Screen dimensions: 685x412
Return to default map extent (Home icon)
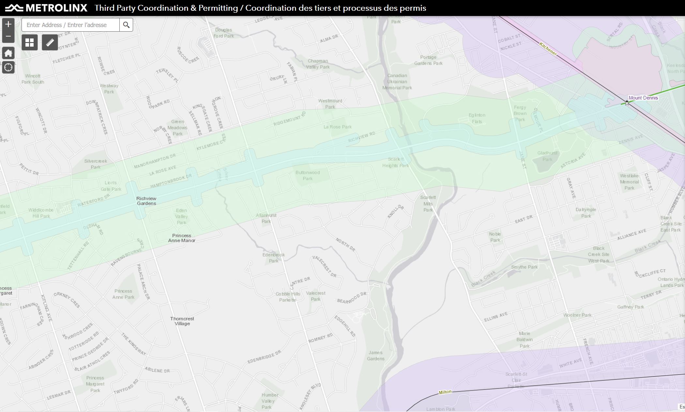[x=8, y=53]
